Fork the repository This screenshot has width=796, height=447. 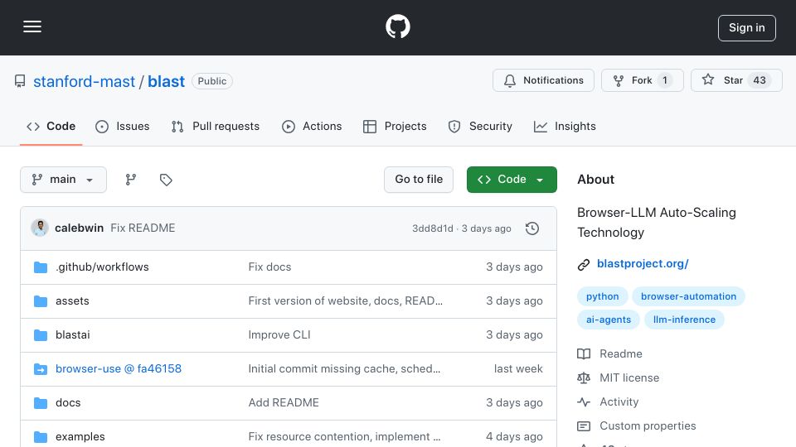(x=642, y=80)
